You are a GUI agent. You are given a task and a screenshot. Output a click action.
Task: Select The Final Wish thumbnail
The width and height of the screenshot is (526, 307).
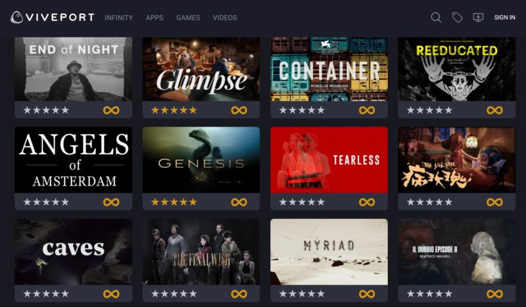tap(201, 252)
